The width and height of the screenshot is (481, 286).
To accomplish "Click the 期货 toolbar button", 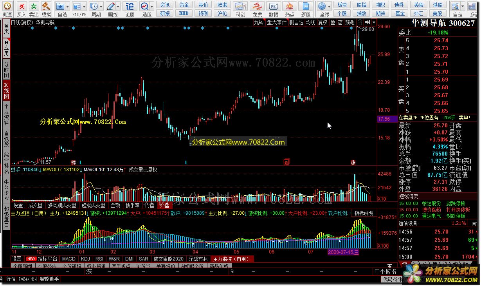I will (x=381, y=13).
